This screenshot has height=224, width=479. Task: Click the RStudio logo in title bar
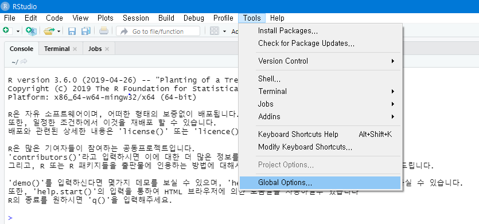pos(6,6)
